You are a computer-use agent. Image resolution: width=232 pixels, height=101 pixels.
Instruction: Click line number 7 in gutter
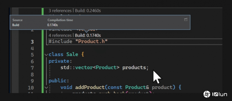pos(32,68)
